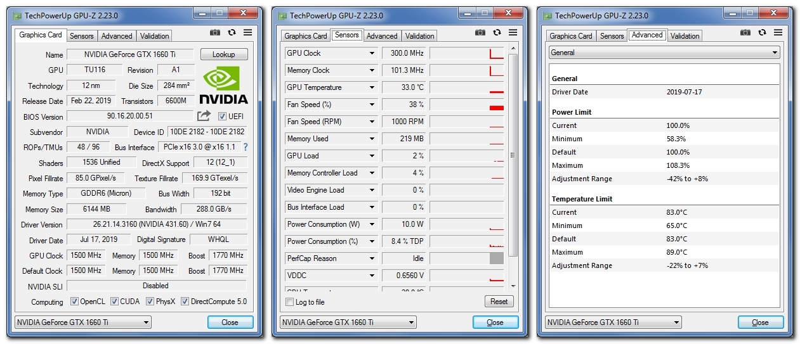Click the PerfCap Reason gray indicator bar

pos(497,258)
